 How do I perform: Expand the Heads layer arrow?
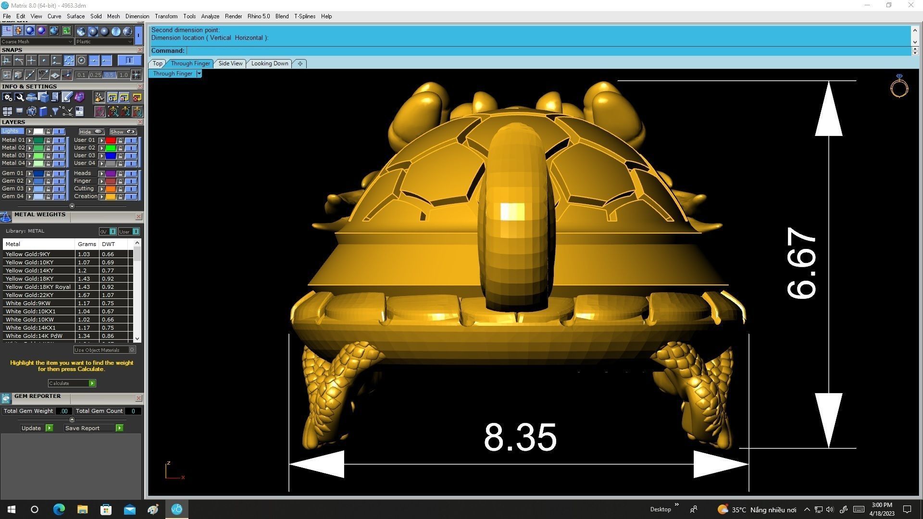coord(101,173)
